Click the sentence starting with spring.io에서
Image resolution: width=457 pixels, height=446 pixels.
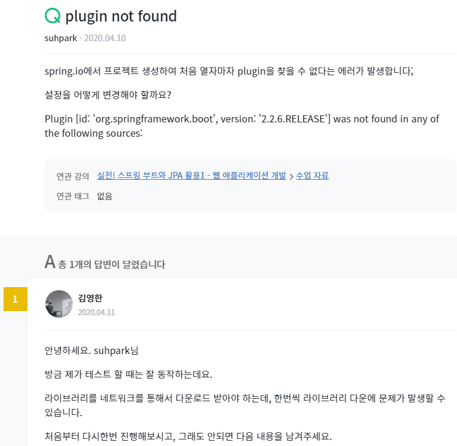pos(229,71)
